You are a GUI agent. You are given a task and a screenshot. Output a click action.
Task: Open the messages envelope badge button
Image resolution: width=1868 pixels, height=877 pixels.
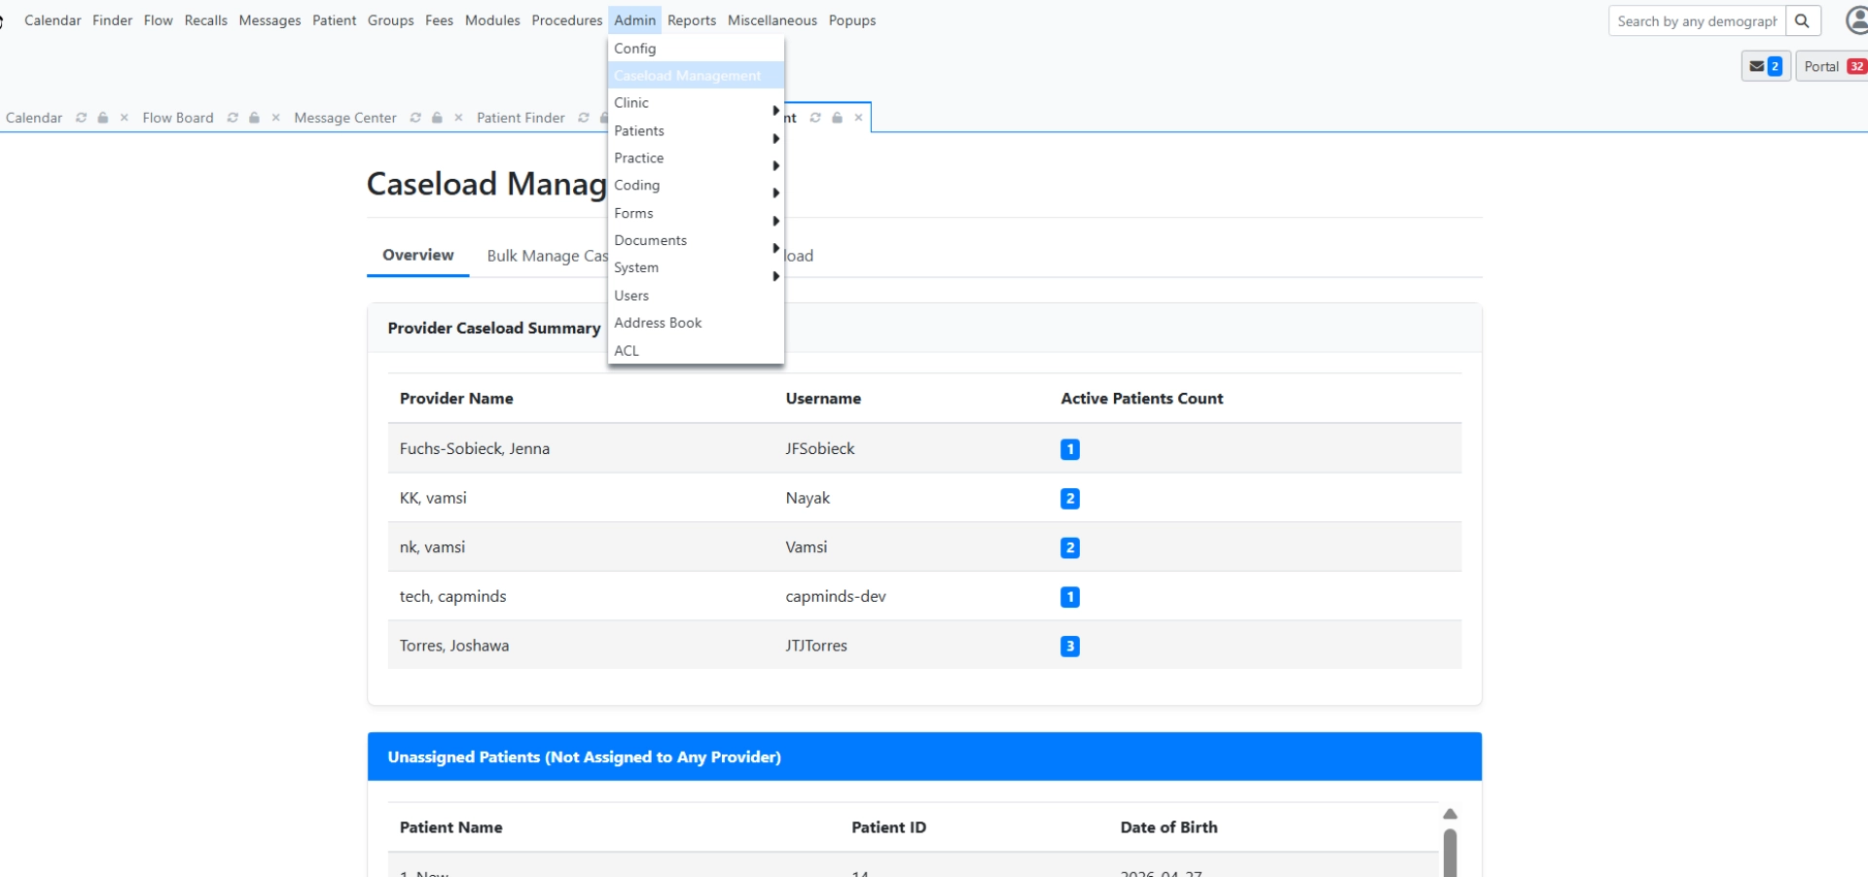1766,66
